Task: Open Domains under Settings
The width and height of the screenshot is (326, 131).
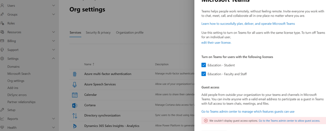Action: click(x=13, y=66)
